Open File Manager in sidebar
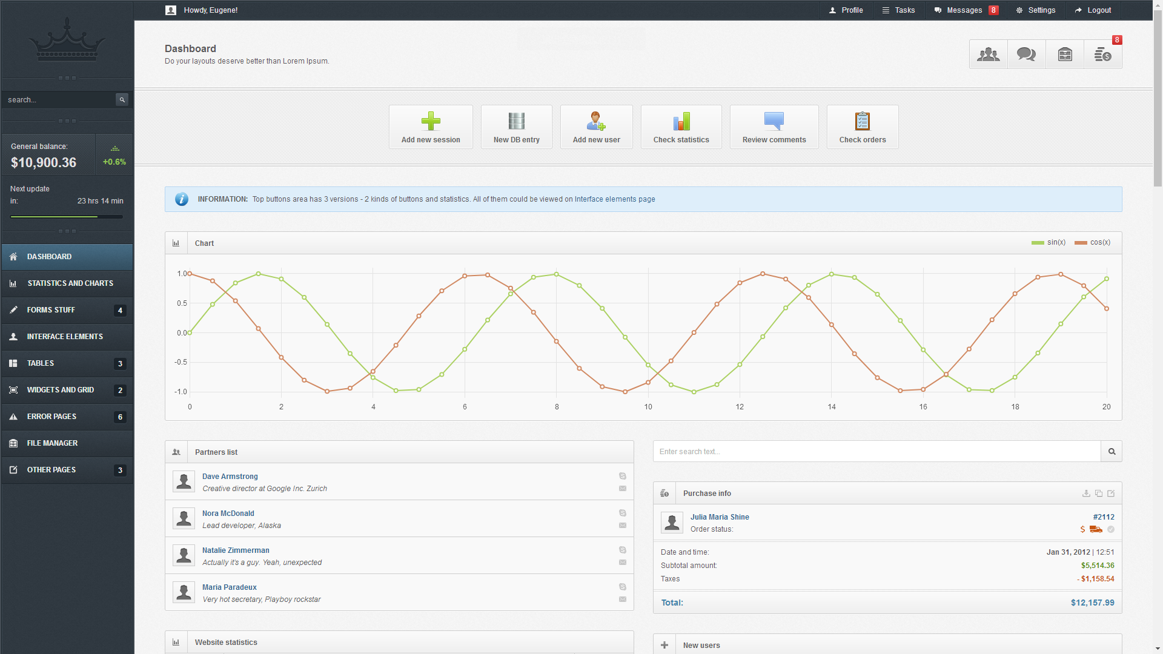The height and width of the screenshot is (654, 1163). [x=67, y=443]
